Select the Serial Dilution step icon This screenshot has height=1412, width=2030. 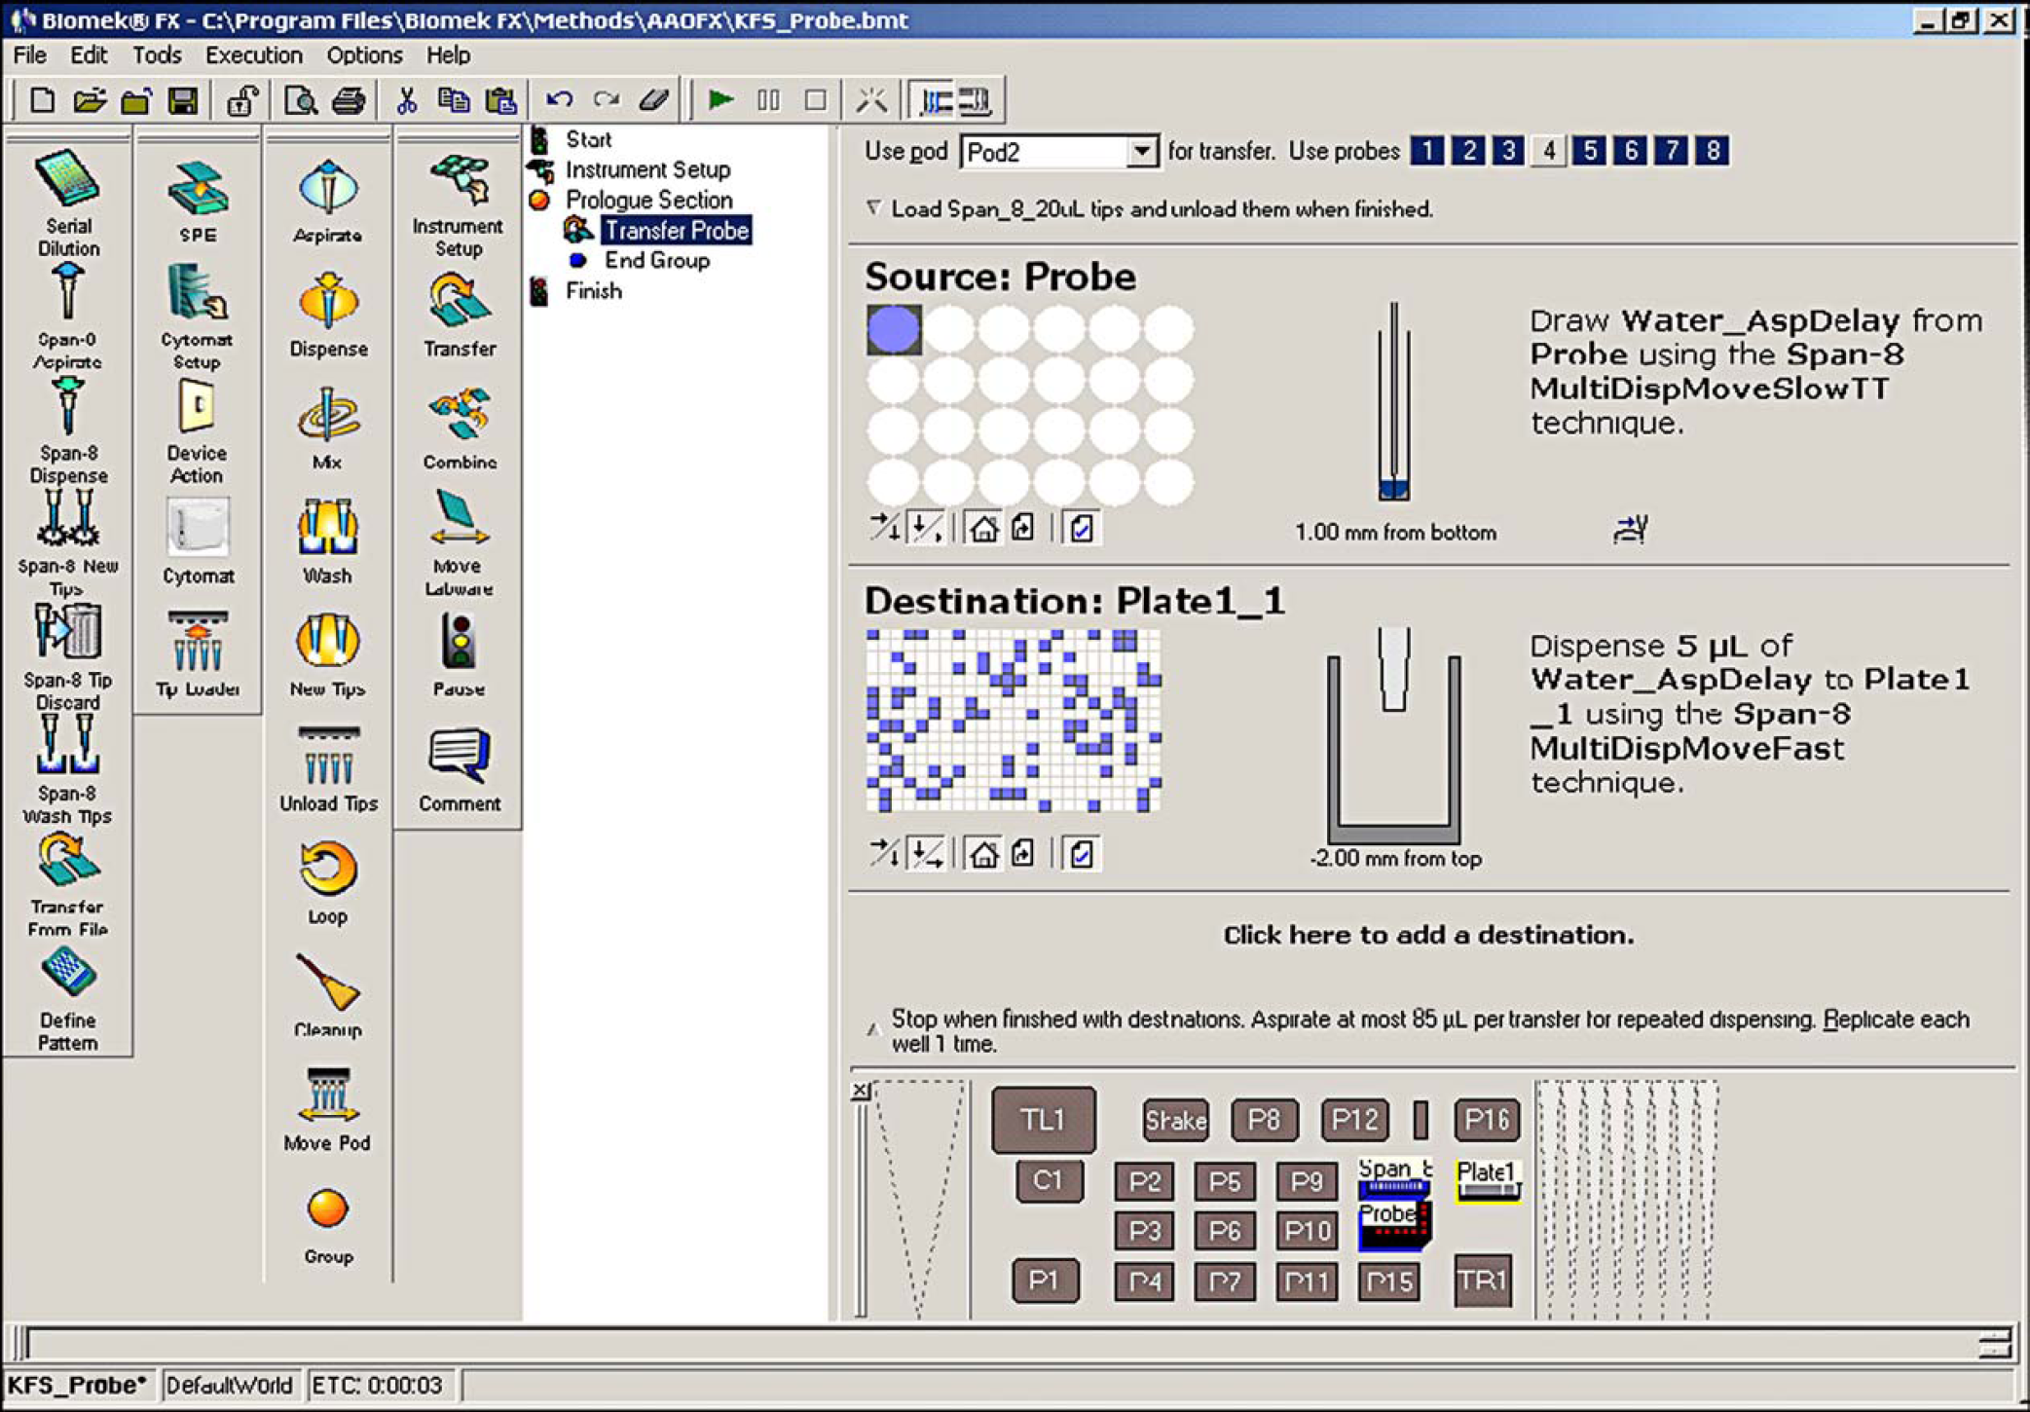pyautogui.click(x=67, y=203)
